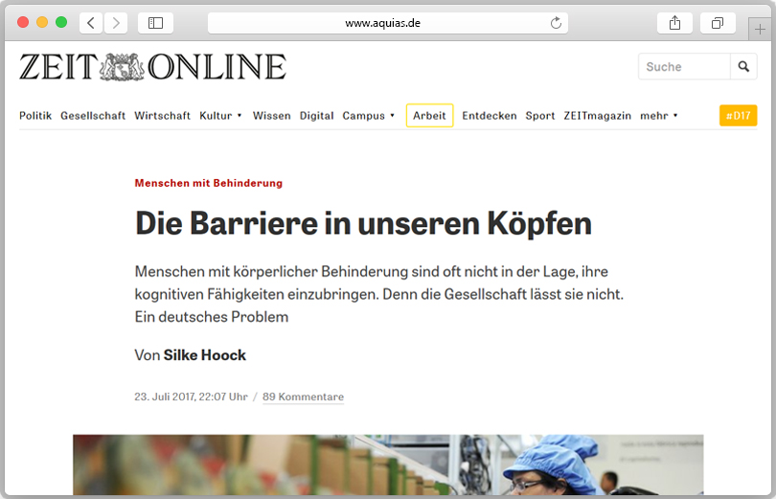The height and width of the screenshot is (499, 776).
Task: Reload the page with the refresh icon
Action: [556, 23]
